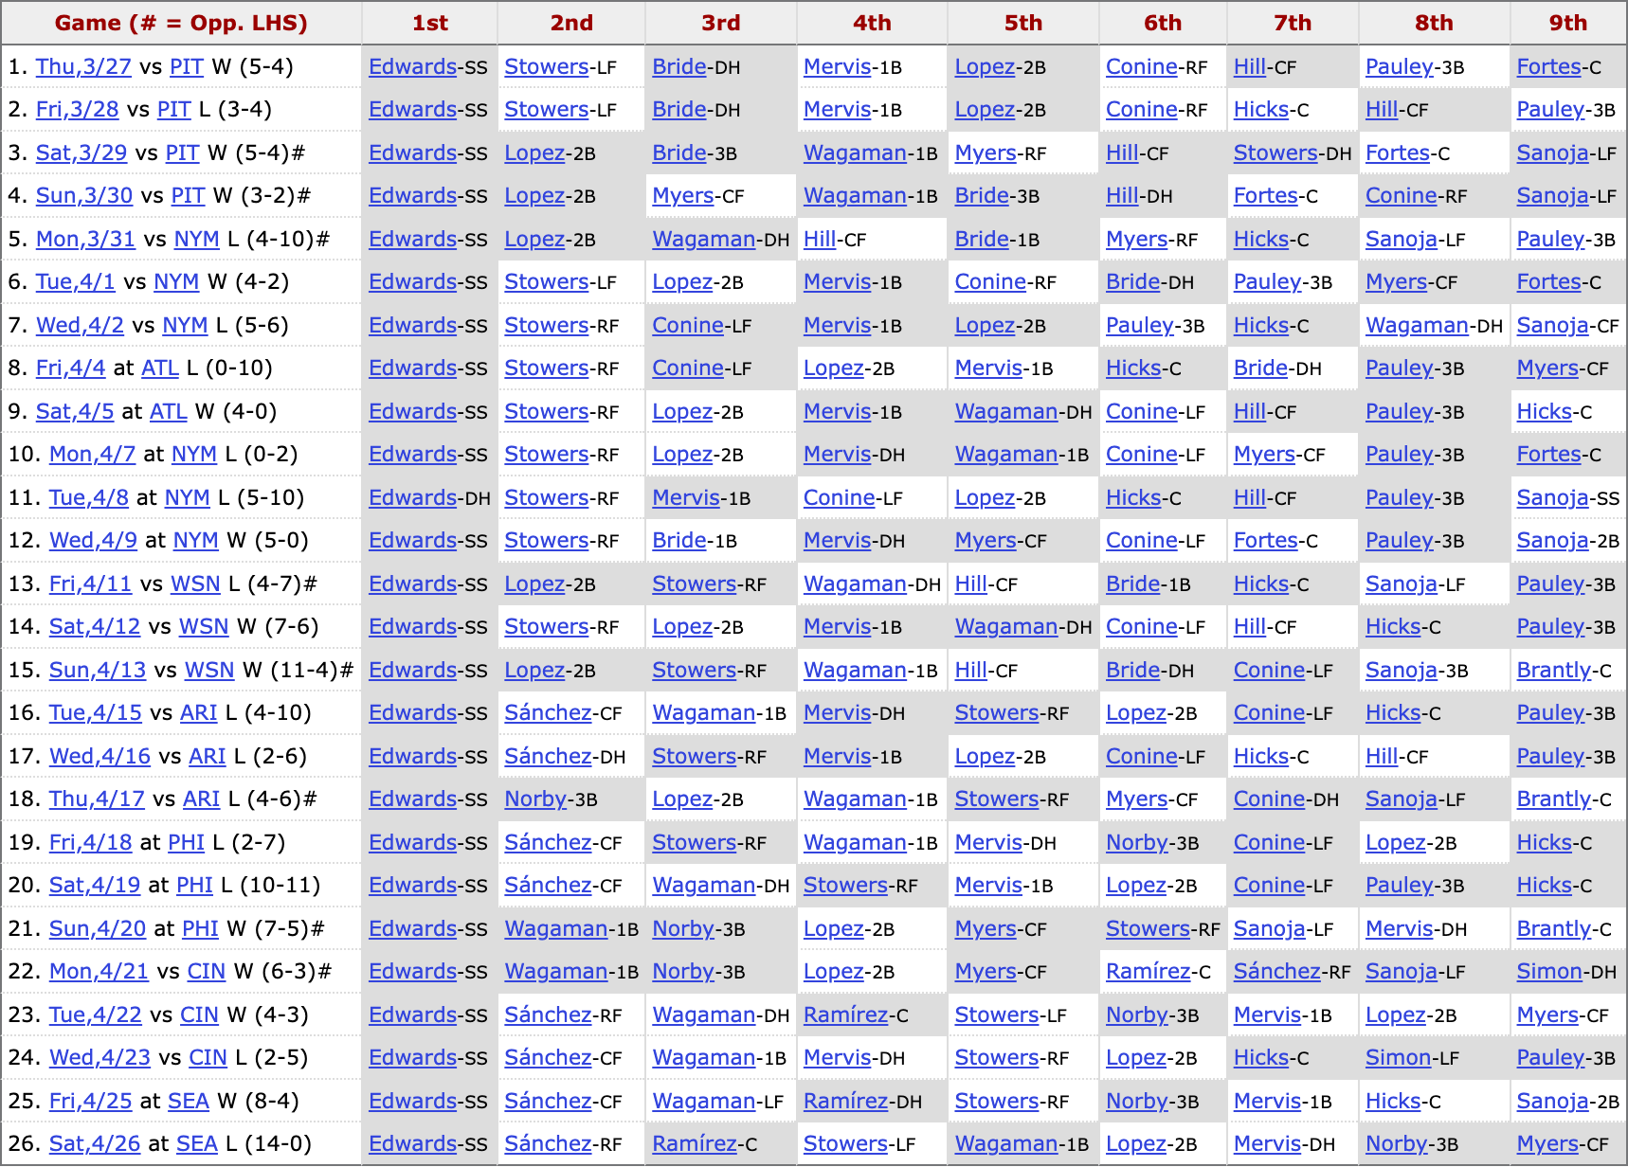Viewport: 1628px width, 1167px height.
Task: Click Ramírez-DH in game 25 row
Action: (862, 1102)
